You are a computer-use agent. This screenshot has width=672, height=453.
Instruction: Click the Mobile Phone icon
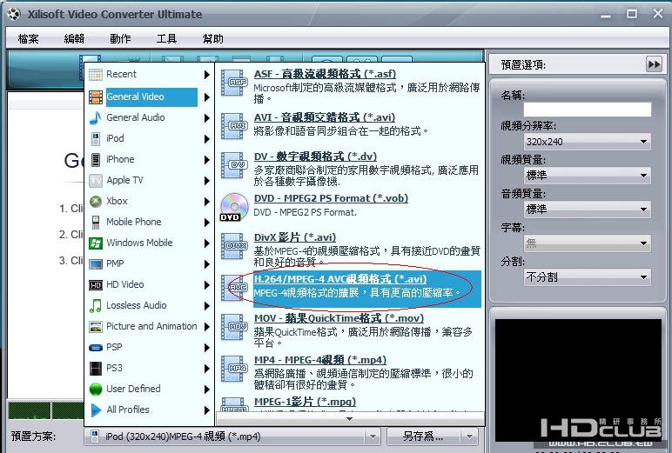pos(96,222)
